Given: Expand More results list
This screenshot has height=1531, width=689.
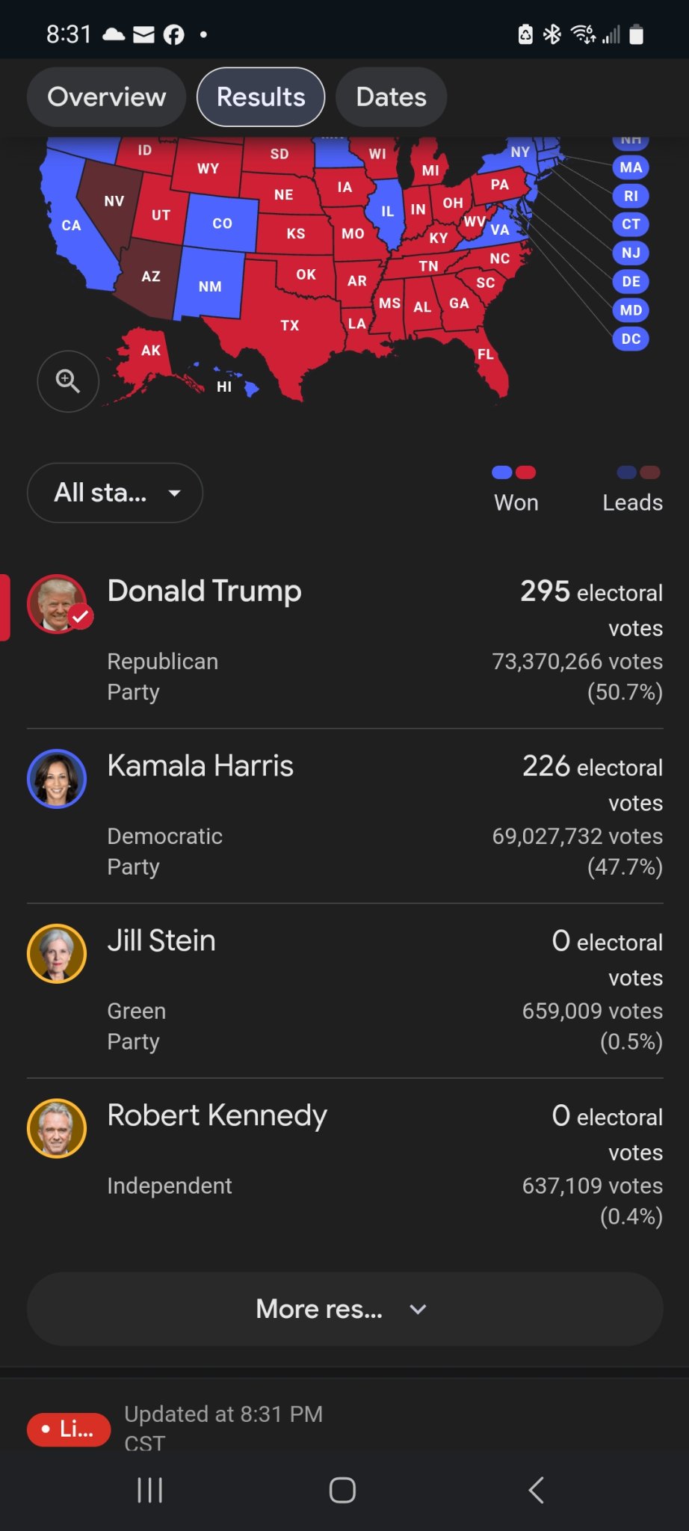Looking at the screenshot, I should click(x=344, y=1309).
